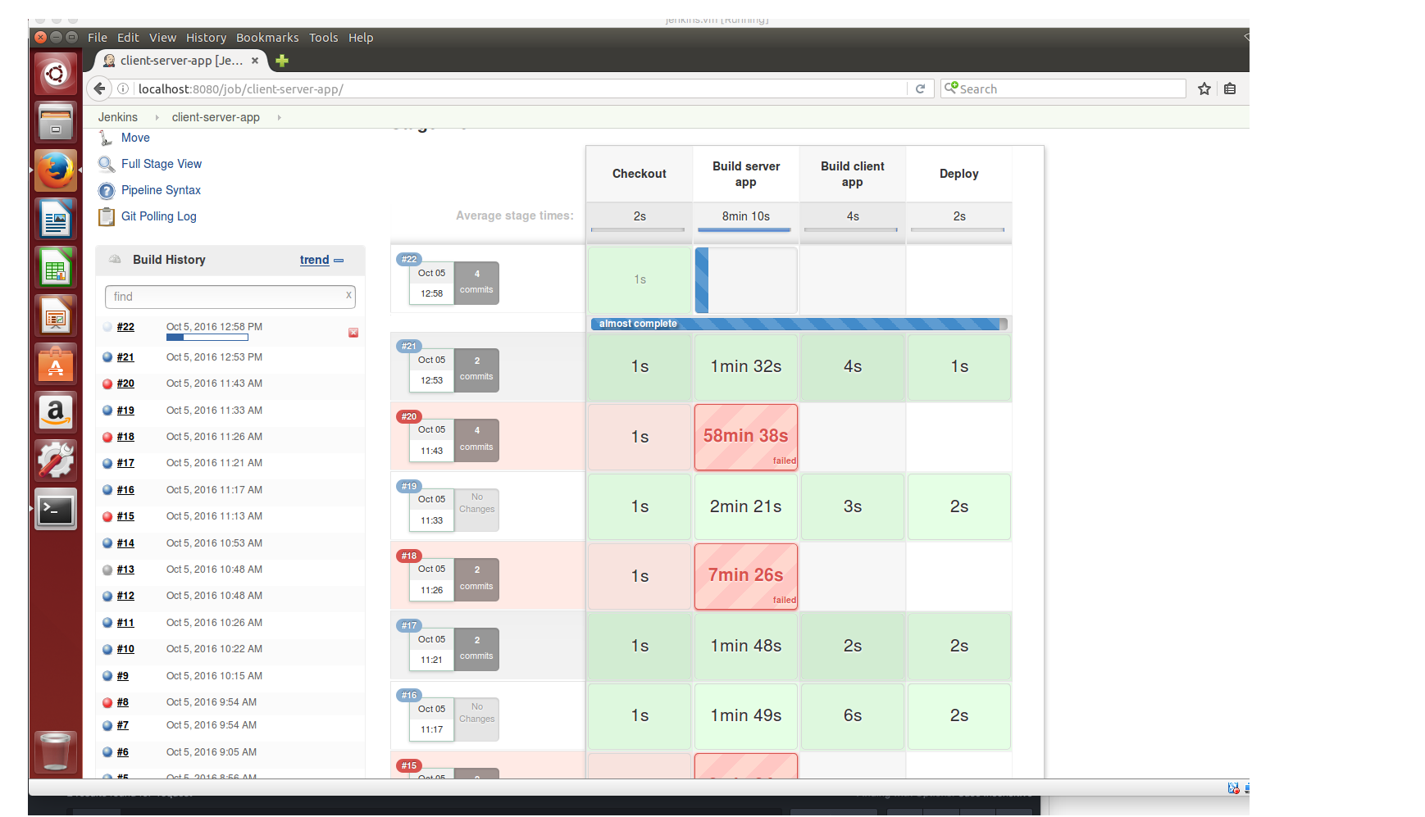The width and height of the screenshot is (1425, 817).
Task: Click build #22's progress bar
Action: click(x=207, y=337)
